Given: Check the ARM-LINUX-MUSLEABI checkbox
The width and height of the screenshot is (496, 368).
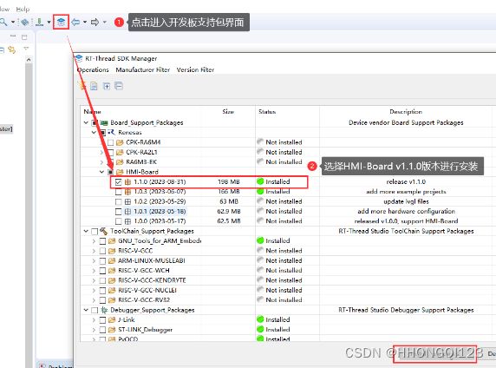Looking at the screenshot, I should click(x=102, y=260).
